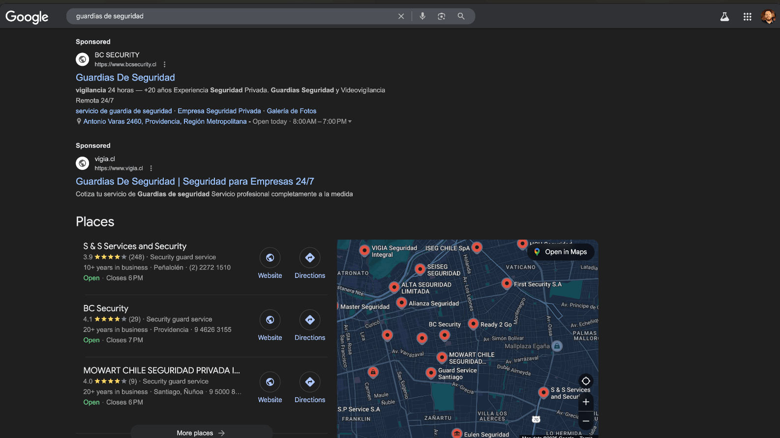
Task: Open Galería de Fotos sitelink
Action: pyautogui.click(x=292, y=111)
